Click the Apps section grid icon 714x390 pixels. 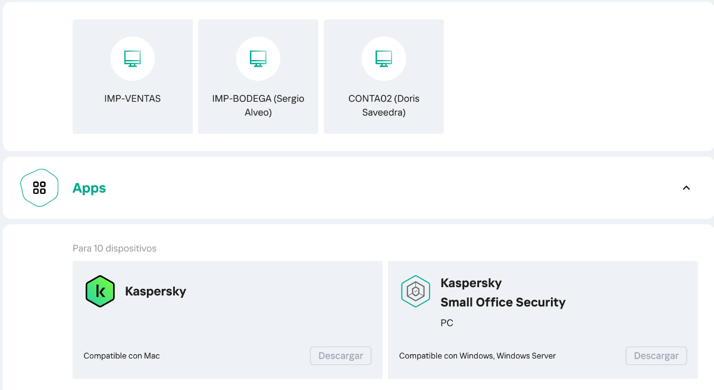click(39, 188)
